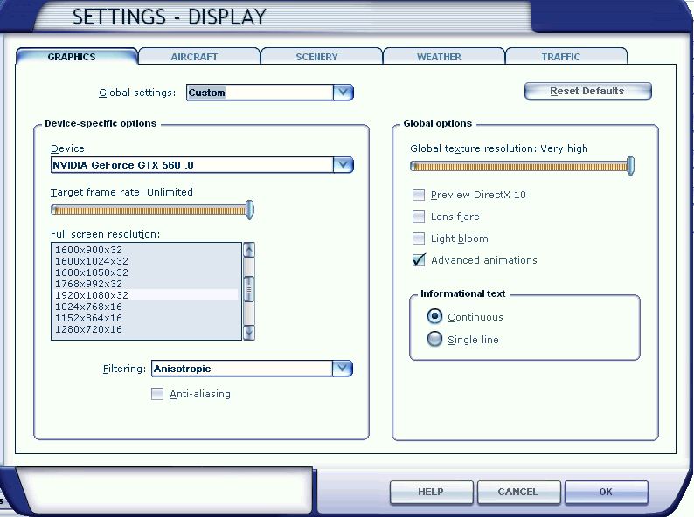The height and width of the screenshot is (517, 694).
Task: Open the TRAFFIC tab
Action: (x=566, y=57)
